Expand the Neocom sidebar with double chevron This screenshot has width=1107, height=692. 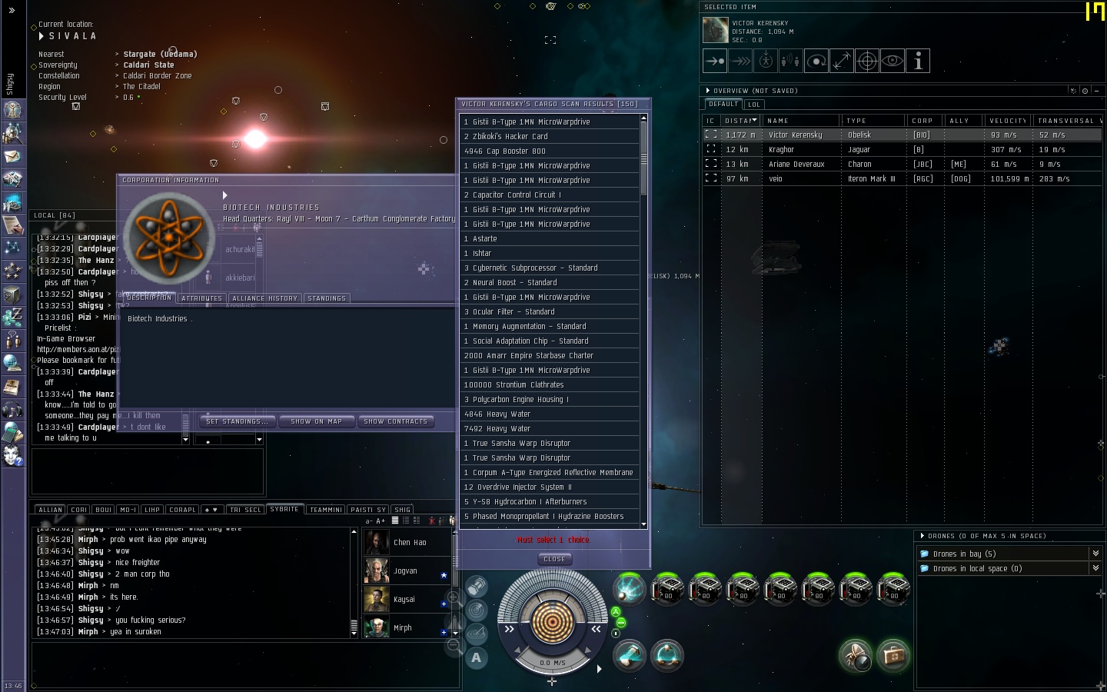(12, 10)
